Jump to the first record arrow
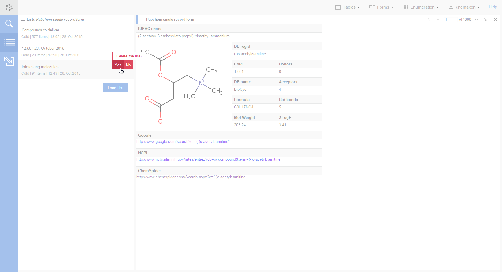This screenshot has height=272, width=502. click(x=428, y=20)
